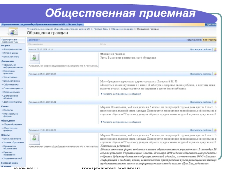
Task: Open the Списки section heading
Action: pos(5,106)
